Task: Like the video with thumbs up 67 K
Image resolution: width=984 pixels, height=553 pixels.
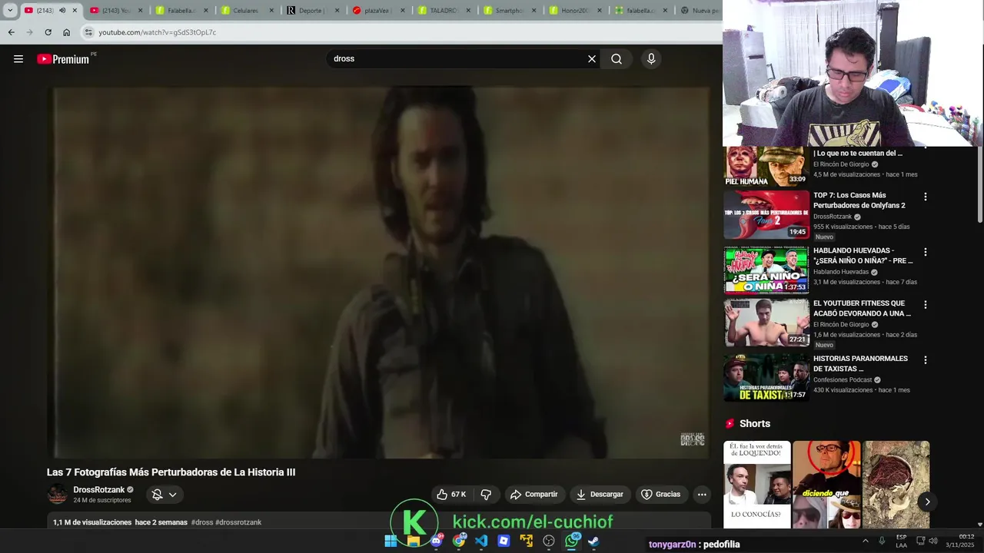Action: pos(451,495)
